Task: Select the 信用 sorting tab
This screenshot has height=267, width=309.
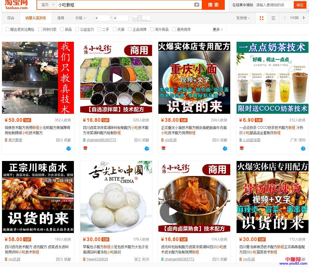Action: pos(61,18)
